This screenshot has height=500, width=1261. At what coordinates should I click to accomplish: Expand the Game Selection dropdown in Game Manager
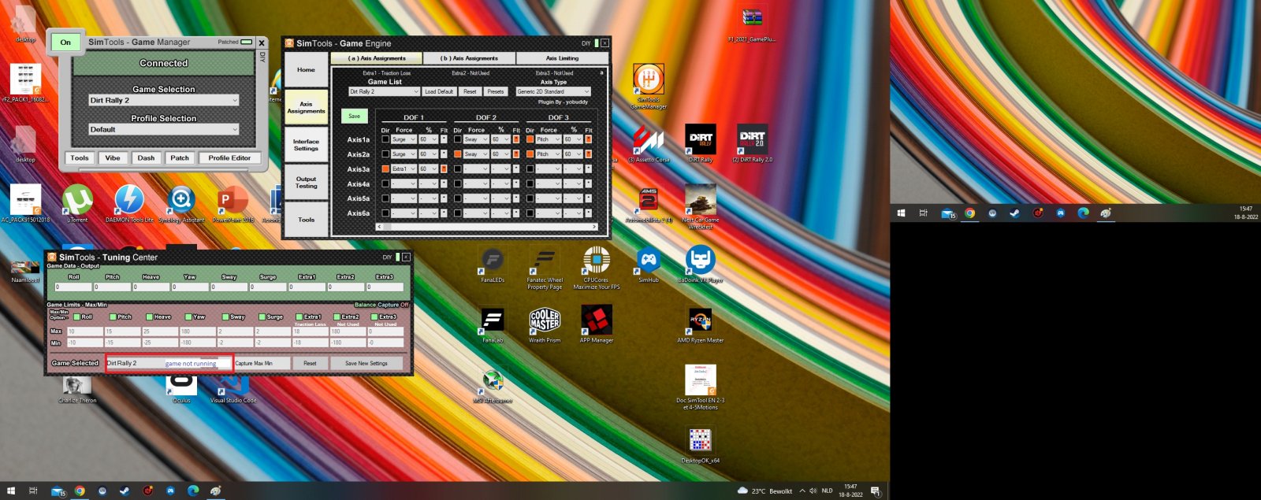(164, 101)
